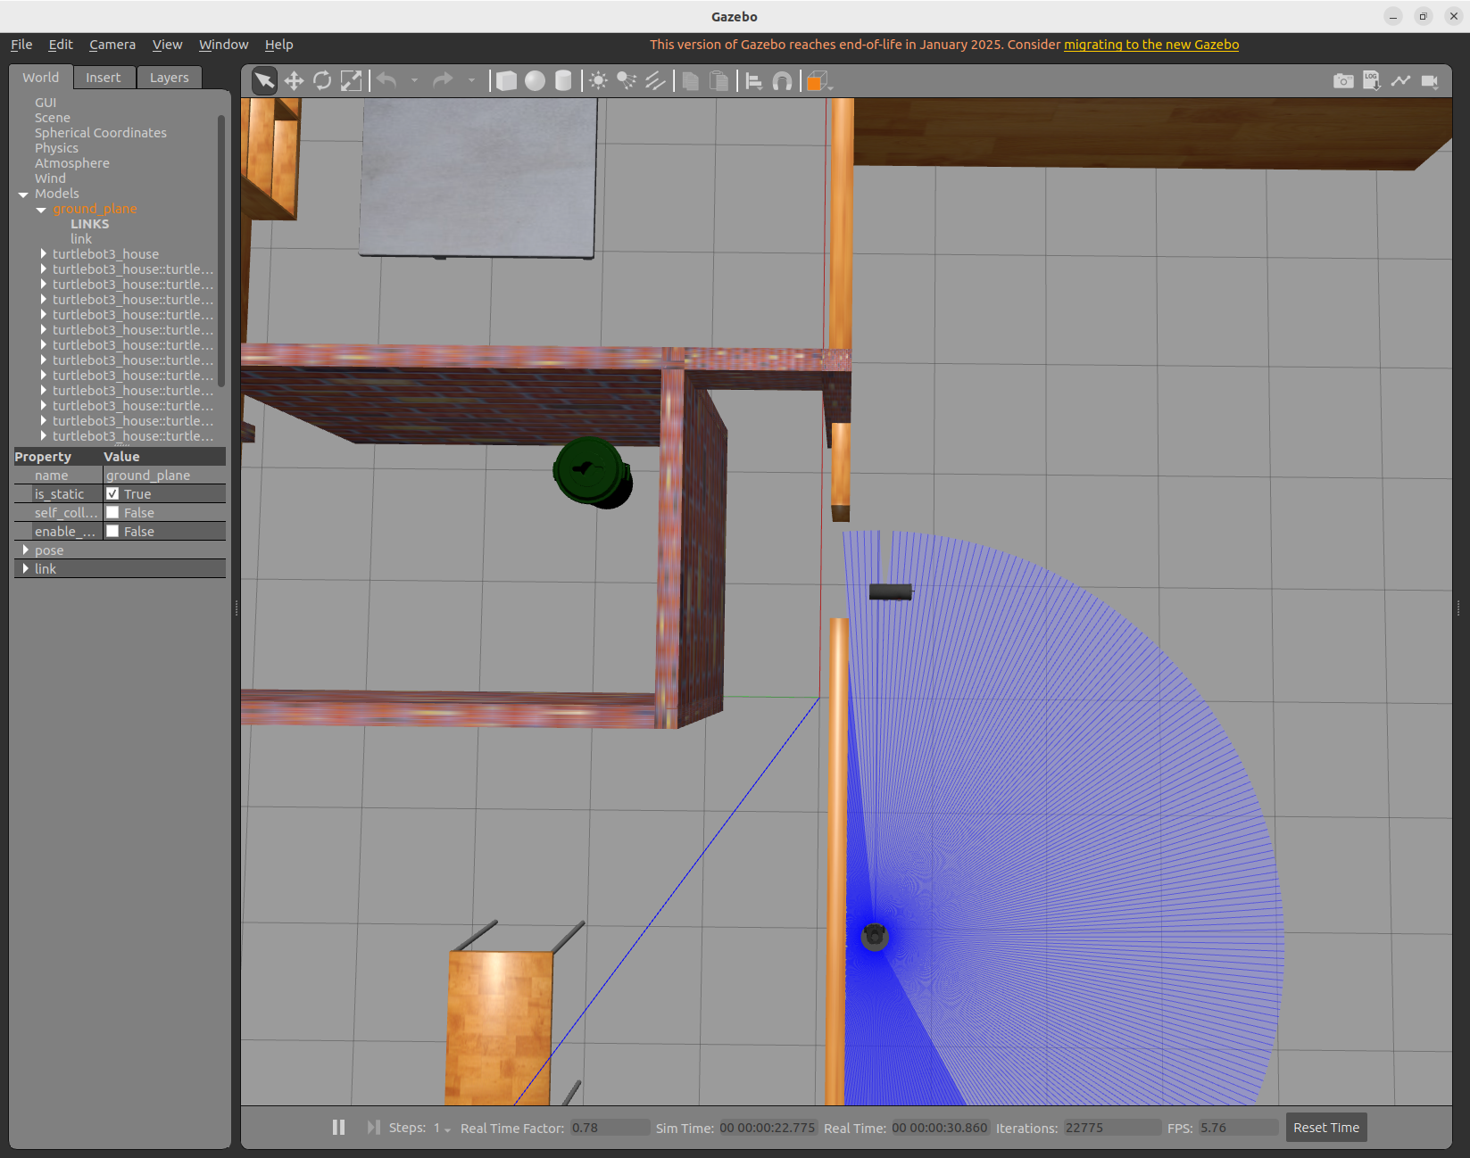Click the World tree vertical scrollbar
The height and width of the screenshot is (1158, 1470).
click(220, 251)
